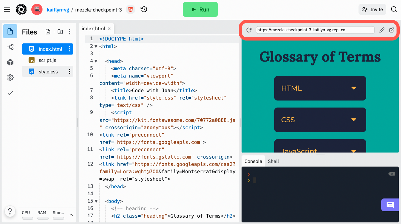Expand the CSS glossary dropdown
The width and height of the screenshot is (401, 224).
(x=320, y=120)
